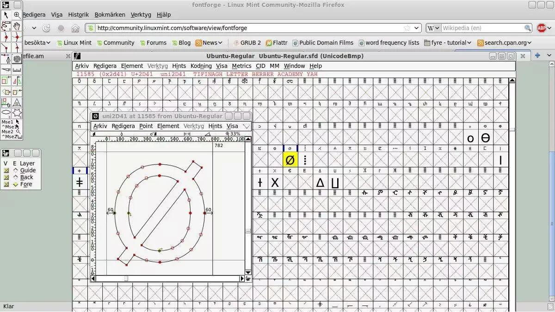Click the Firefox Reload button
Screen dimensions: 555x312
coord(46,28)
